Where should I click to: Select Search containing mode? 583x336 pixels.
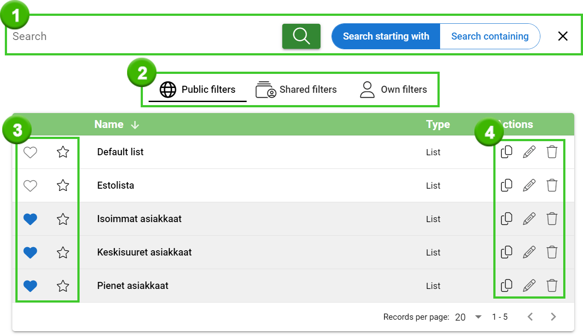pyautogui.click(x=490, y=36)
